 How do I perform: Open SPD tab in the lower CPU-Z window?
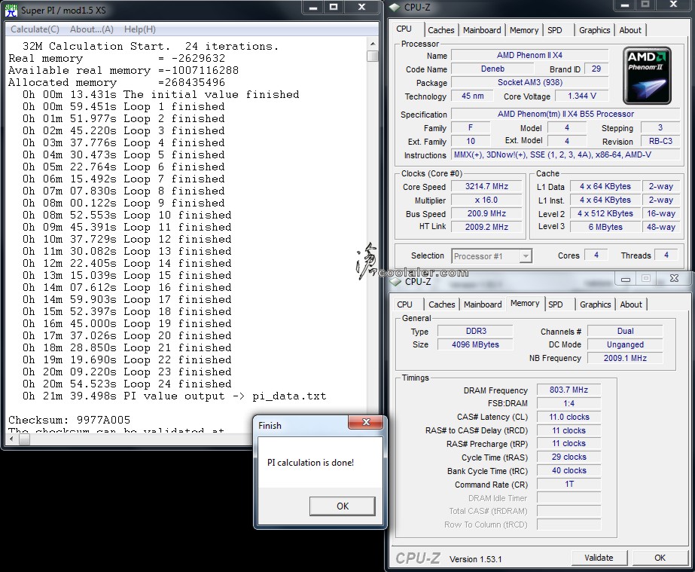pos(556,304)
